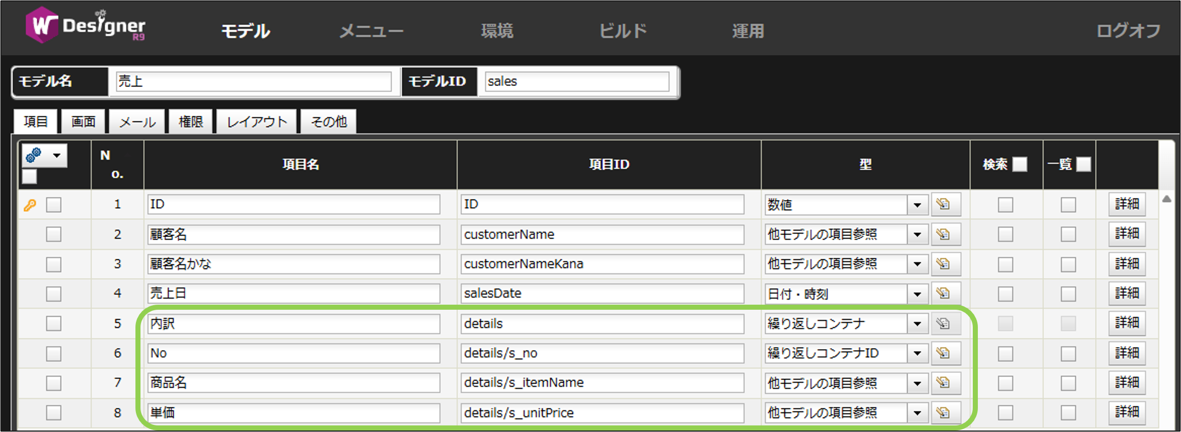The image size is (1181, 432).
Task: Click the type settings icon for customerName row
Action: coord(943,234)
